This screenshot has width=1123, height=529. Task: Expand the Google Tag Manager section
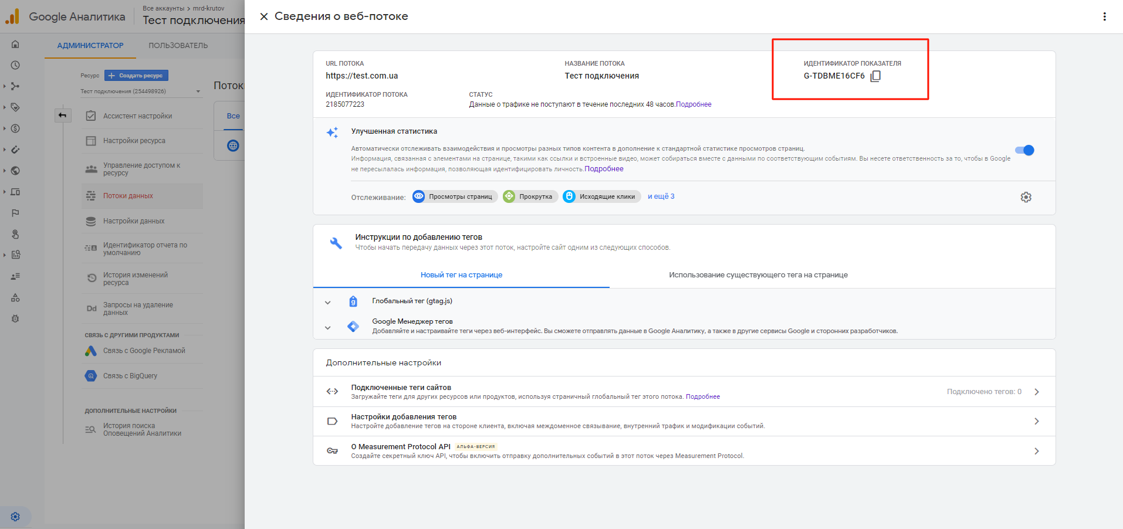point(327,328)
